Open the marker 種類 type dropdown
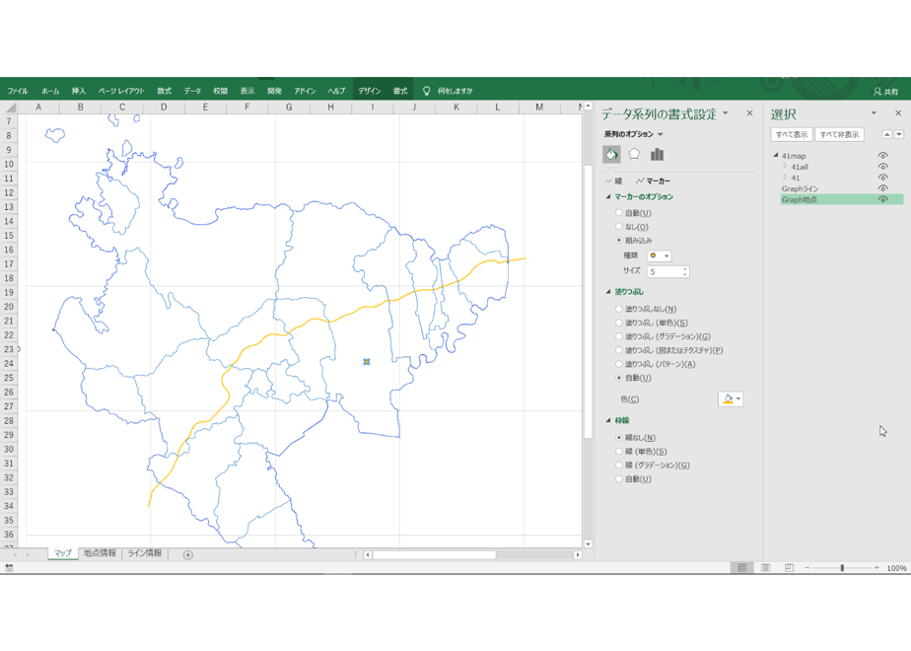911x651 pixels. (659, 255)
